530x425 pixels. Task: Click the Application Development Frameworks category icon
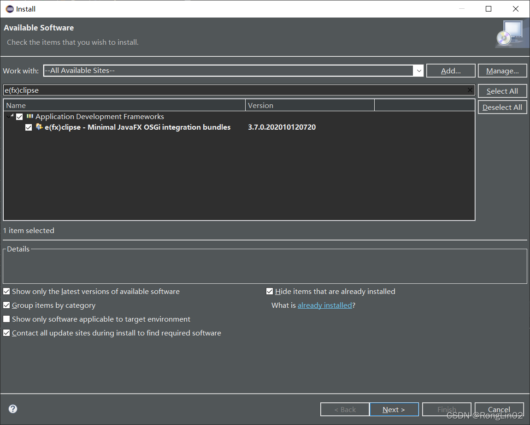[30, 116]
